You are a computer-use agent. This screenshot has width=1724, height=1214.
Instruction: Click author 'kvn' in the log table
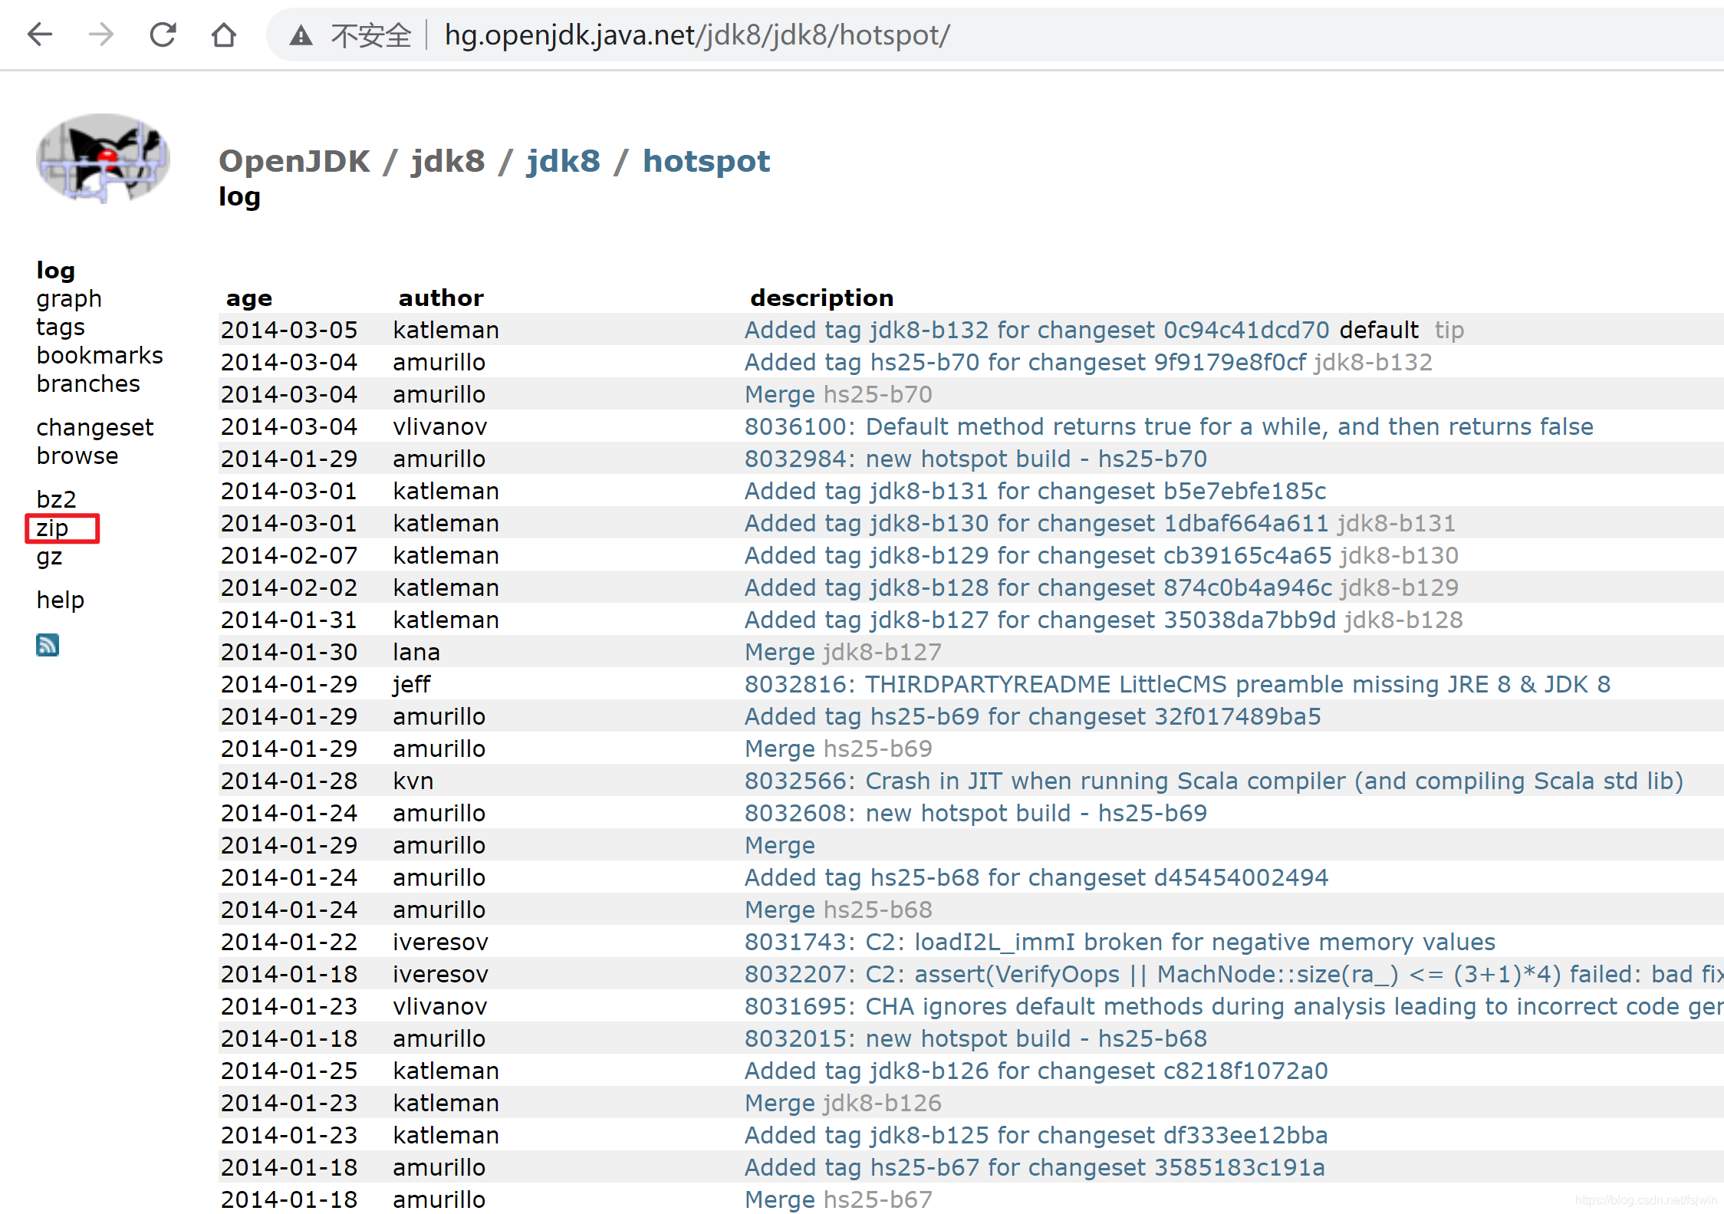click(413, 781)
